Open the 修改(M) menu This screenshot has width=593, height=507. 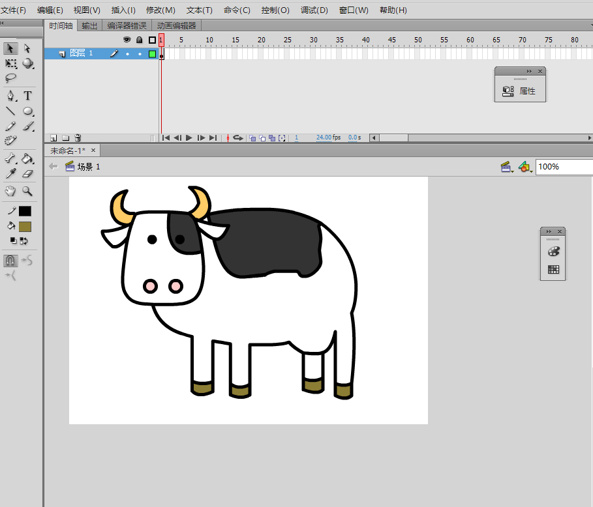[x=160, y=10]
